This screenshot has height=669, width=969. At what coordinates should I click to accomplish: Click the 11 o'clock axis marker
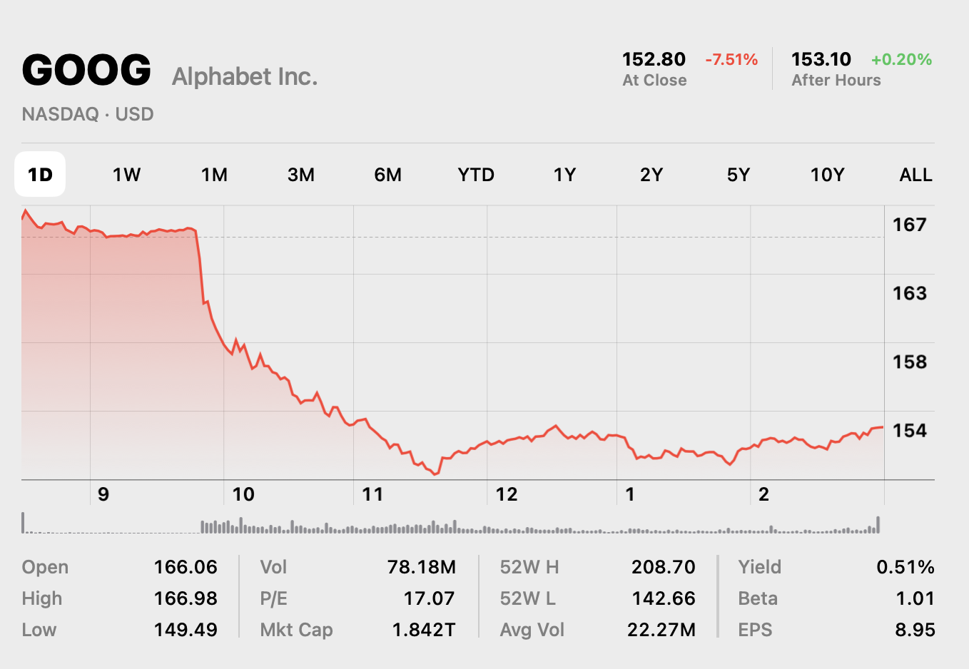pyautogui.click(x=372, y=494)
